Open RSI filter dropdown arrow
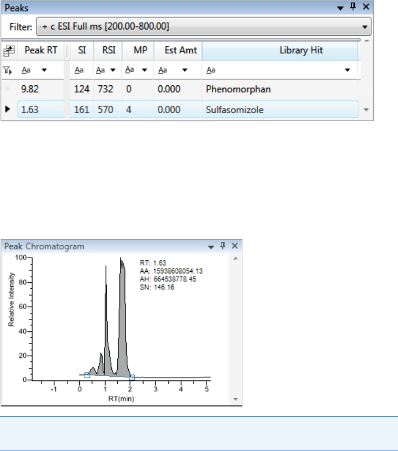398x451 pixels. [x=113, y=70]
